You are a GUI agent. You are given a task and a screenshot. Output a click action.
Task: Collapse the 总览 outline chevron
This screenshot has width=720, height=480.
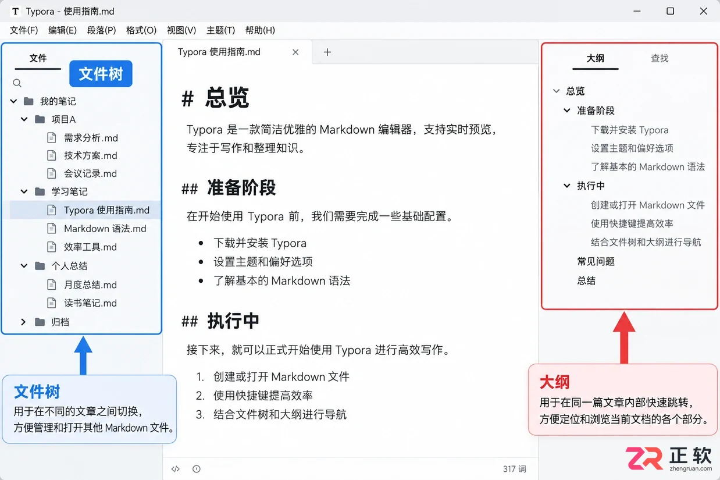point(557,91)
